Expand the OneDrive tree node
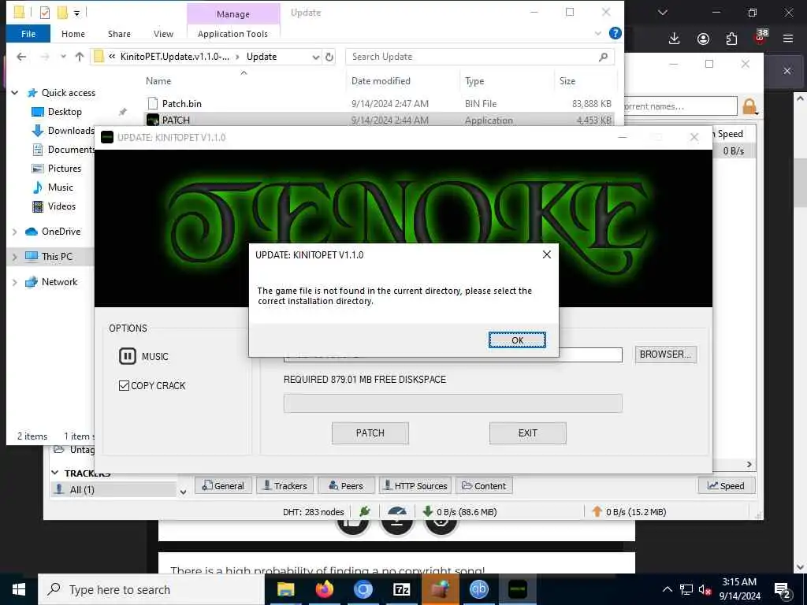The height and width of the screenshot is (605, 807). (x=14, y=232)
